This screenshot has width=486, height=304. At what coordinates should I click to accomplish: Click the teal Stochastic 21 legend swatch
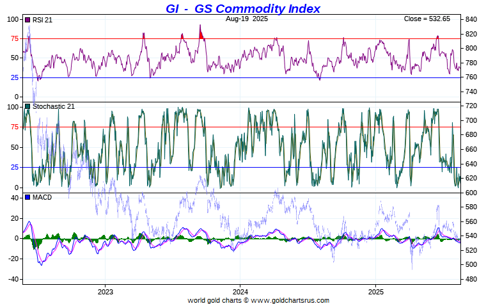click(x=27, y=106)
